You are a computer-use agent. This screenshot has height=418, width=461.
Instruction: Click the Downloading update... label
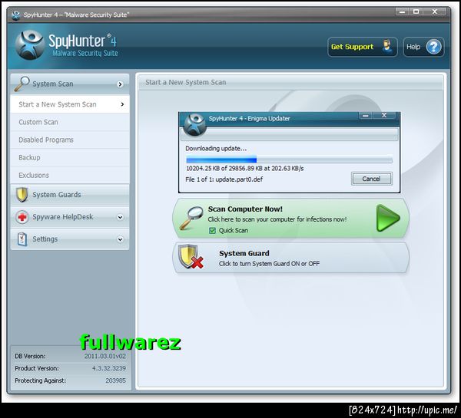pos(216,149)
